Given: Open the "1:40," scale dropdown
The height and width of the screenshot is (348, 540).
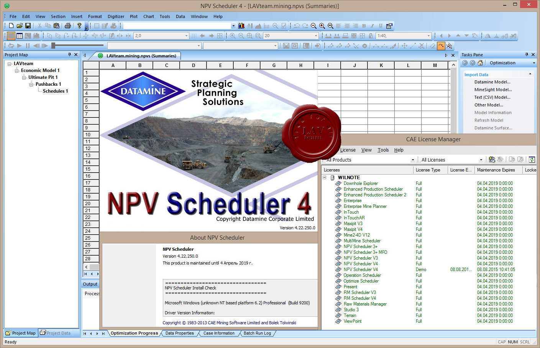Looking at the screenshot, I should click(x=428, y=36).
